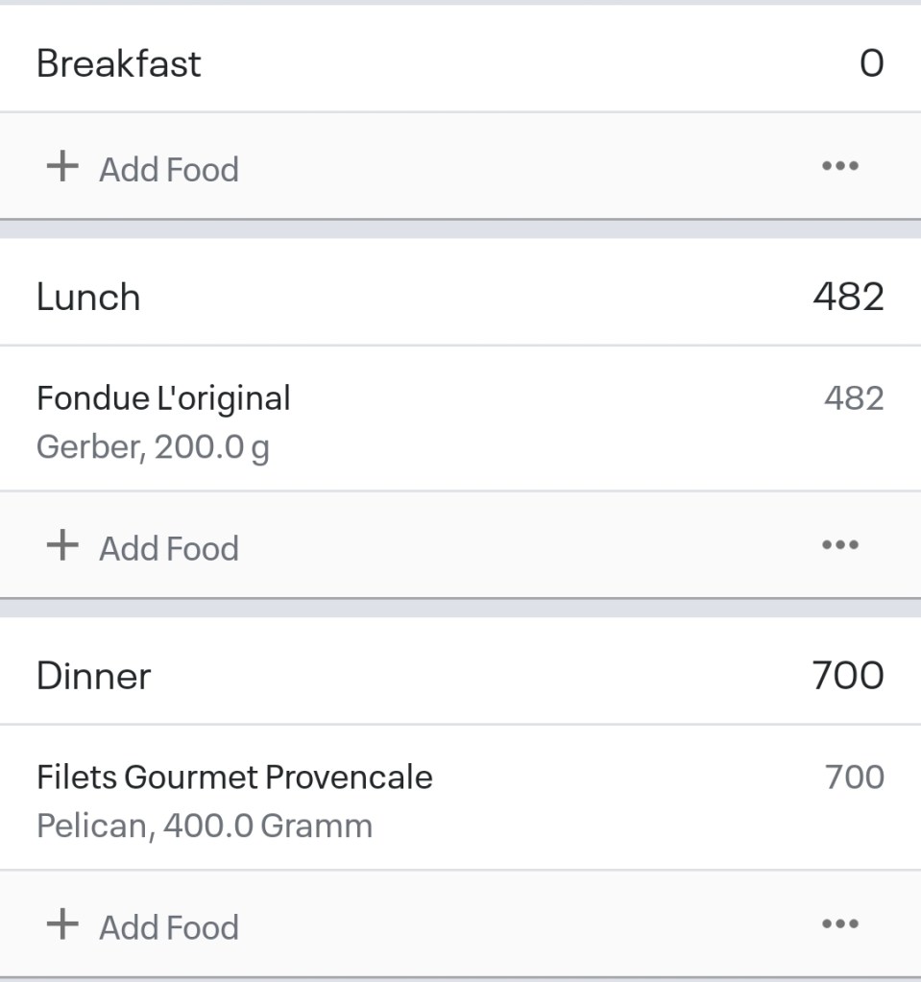Tap the Breakfast total 0 calories
Screen dimensions: 921x982
[871, 64]
